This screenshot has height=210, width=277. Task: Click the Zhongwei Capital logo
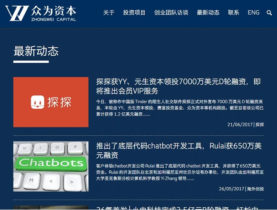[x=41, y=13]
